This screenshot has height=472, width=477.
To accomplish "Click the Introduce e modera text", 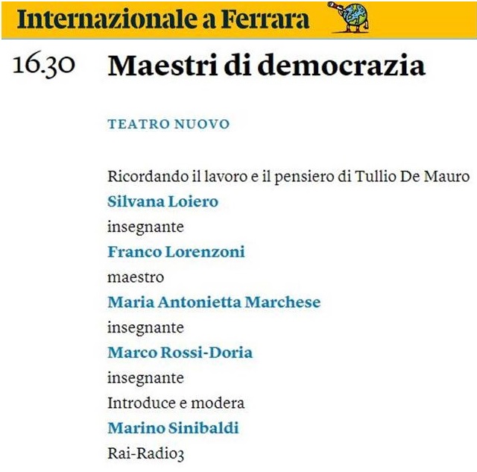I will (x=176, y=403).
